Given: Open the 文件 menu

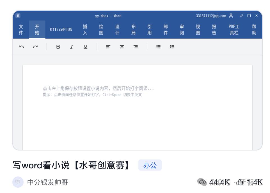Looking at the screenshot, I should 21,29.
